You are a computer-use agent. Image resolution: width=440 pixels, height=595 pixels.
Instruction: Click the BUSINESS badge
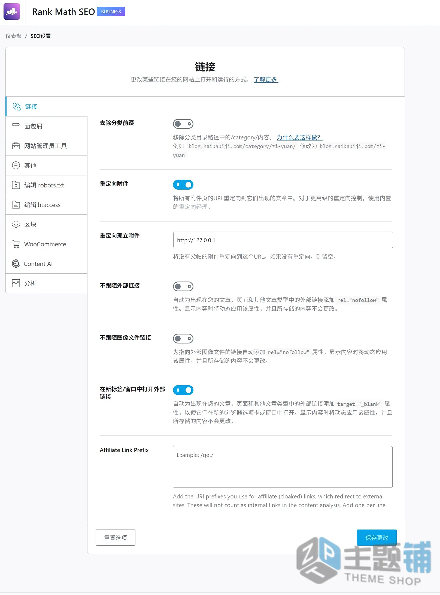pyautogui.click(x=111, y=12)
